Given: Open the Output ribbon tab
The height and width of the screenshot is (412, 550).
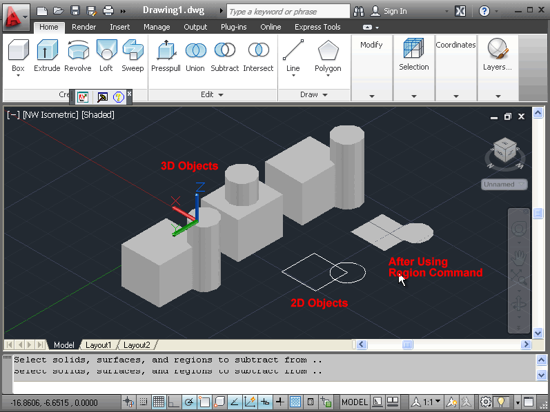Looking at the screenshot, I should tap(195, 27).
